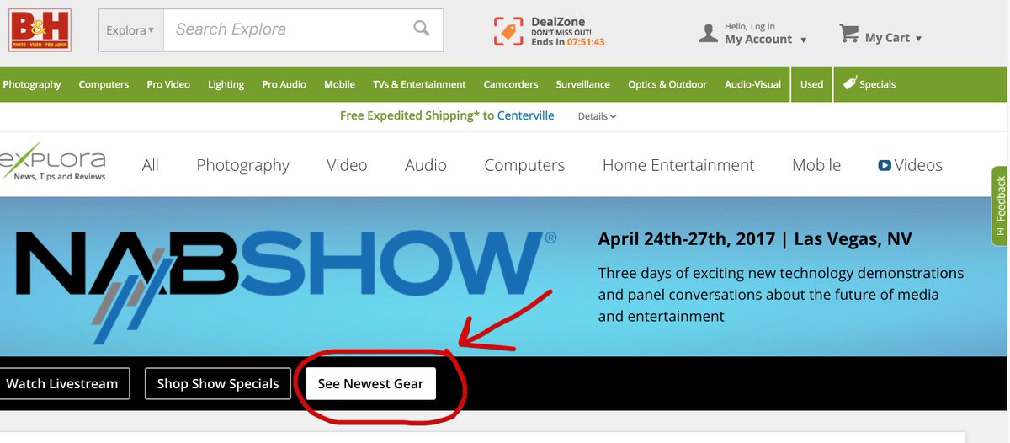Open Optics & Outdoor category

coord(667,84)
